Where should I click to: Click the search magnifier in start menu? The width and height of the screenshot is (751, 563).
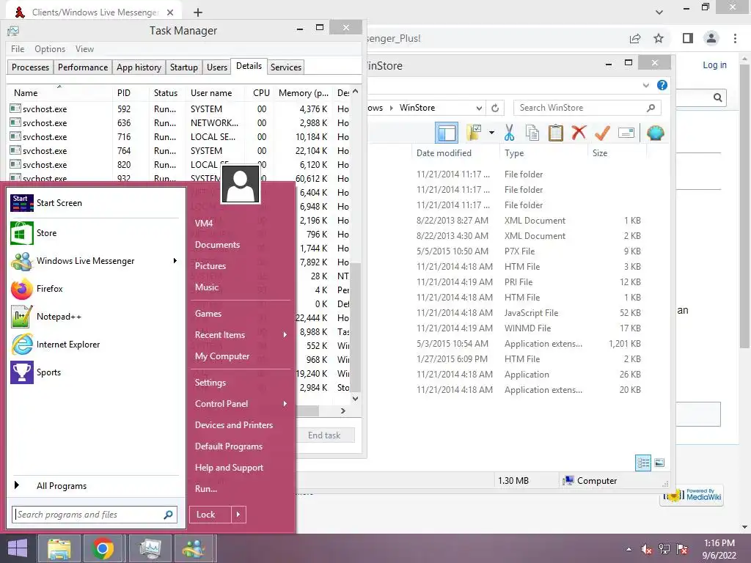click(x=168, y=515)
